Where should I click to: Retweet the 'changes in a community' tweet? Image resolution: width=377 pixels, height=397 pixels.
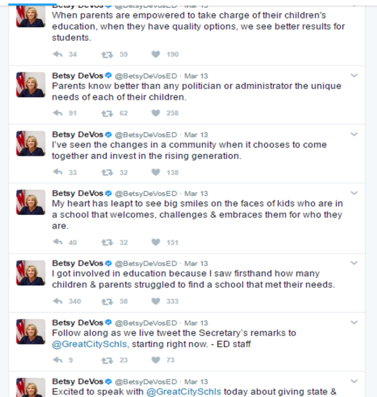tap(107, 172)
